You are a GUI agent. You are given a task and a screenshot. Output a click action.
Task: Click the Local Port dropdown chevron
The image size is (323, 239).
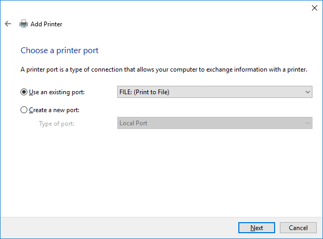(x=308, y=123)
